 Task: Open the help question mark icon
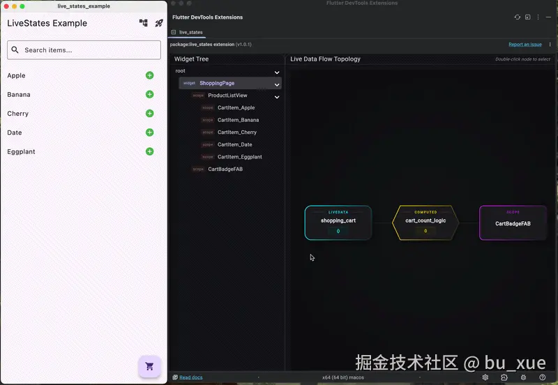point(542,377)
